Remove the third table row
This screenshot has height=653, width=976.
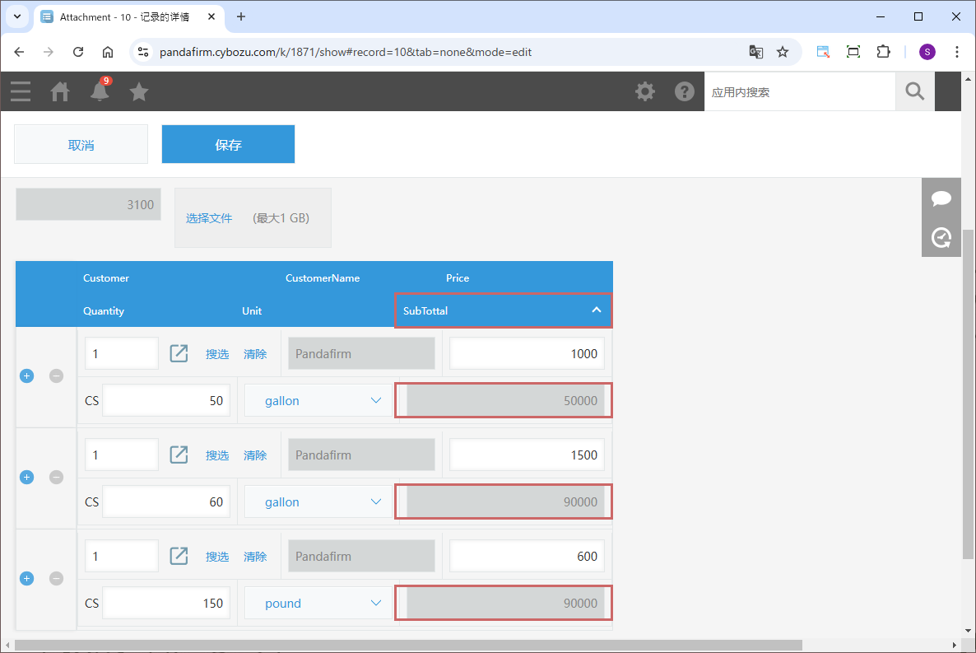[56, 579]
